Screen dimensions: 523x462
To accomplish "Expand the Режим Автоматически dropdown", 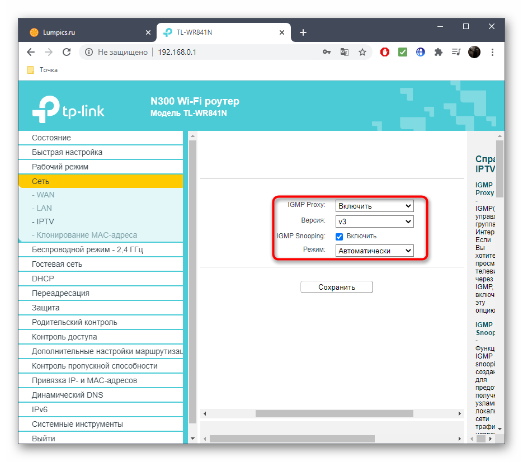I will pos(374,251).
